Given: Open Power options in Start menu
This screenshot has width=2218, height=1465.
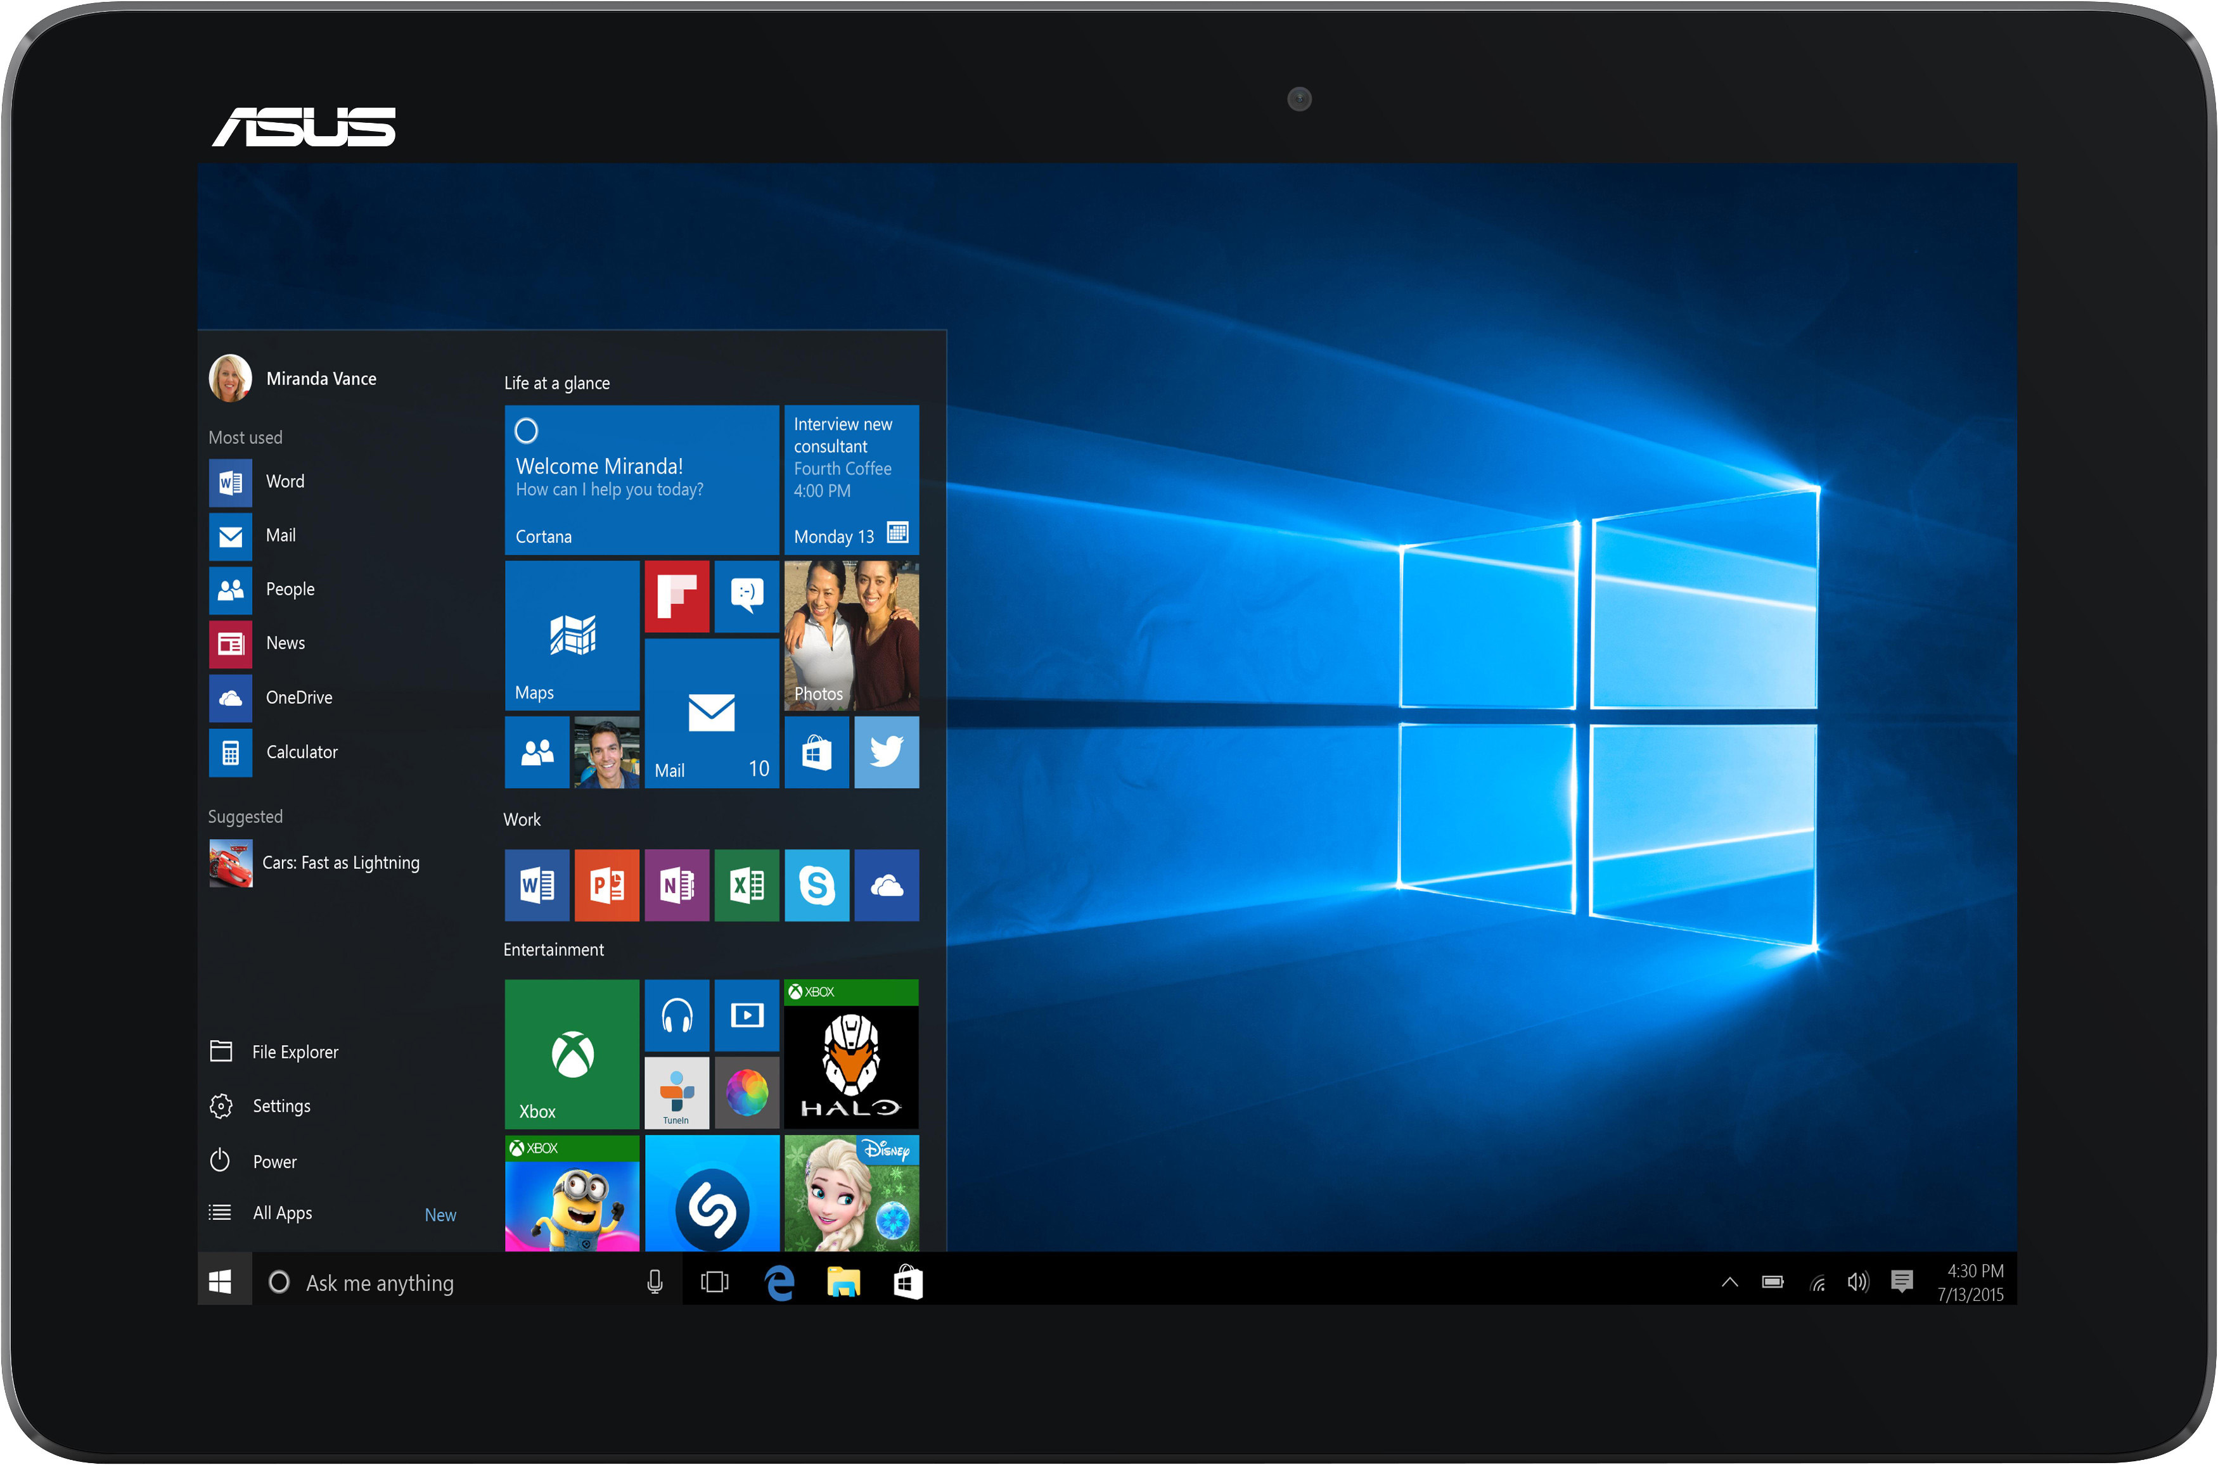Looking at the screenshot, I should 253,1162.
